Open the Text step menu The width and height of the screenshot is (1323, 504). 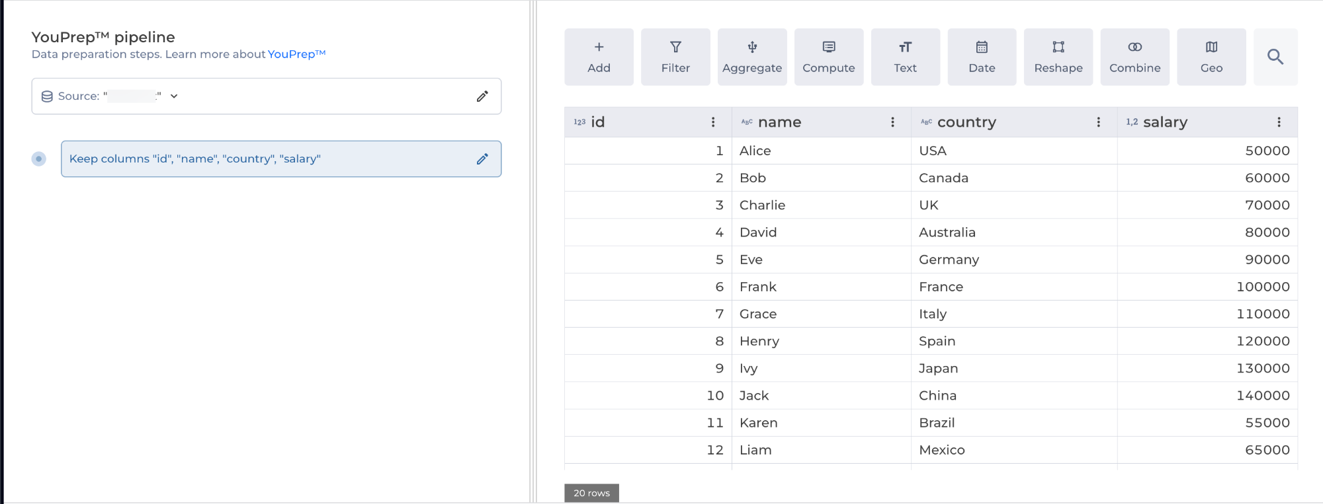coord(905,57)
